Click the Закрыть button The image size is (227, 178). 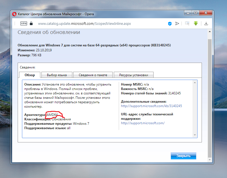[x=183, y=156]
